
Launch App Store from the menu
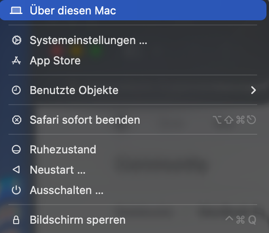(x=55, y=61)
